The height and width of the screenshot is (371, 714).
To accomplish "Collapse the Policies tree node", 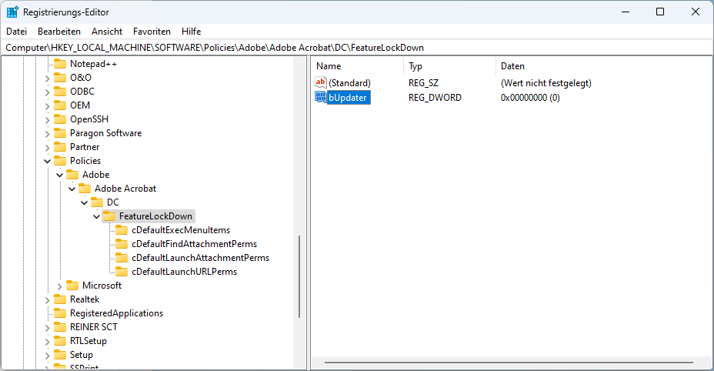I will coord(48,161).
